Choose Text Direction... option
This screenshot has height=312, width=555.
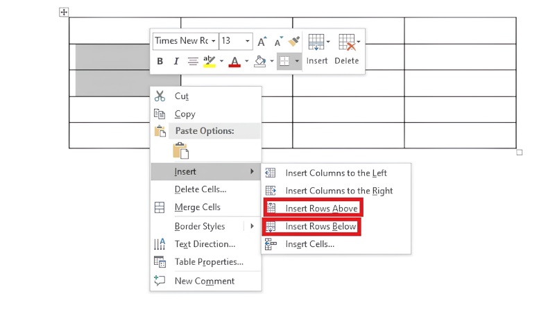(206, 244)
